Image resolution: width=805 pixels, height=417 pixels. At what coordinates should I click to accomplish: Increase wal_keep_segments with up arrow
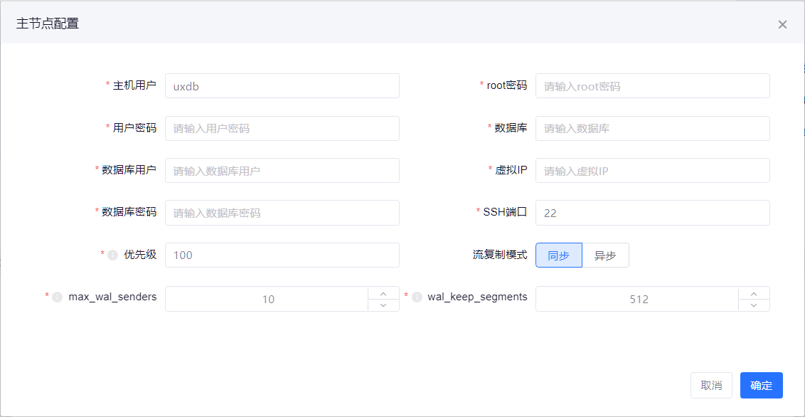pyautogui.click(x=754, y=293)
